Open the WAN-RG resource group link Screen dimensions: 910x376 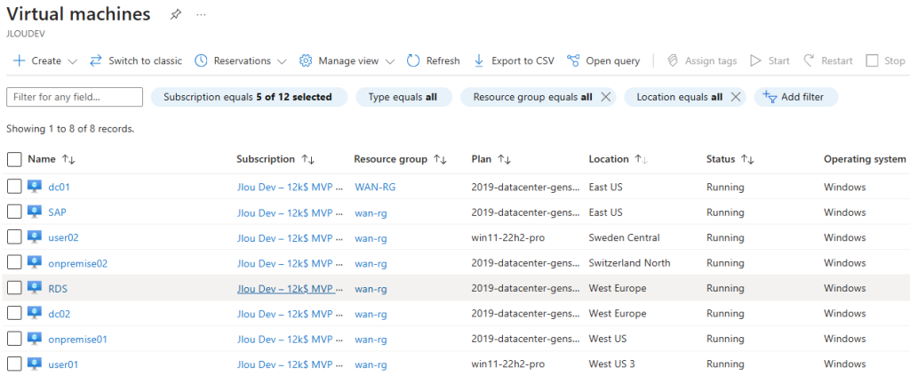coord(375,187)
